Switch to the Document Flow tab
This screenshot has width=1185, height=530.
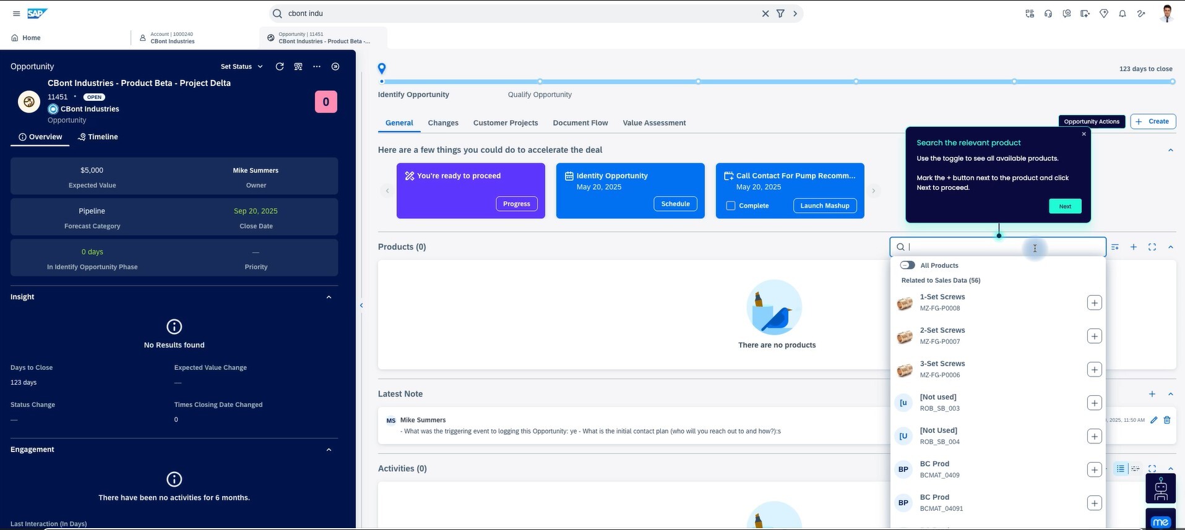click(x=580, y=123)
